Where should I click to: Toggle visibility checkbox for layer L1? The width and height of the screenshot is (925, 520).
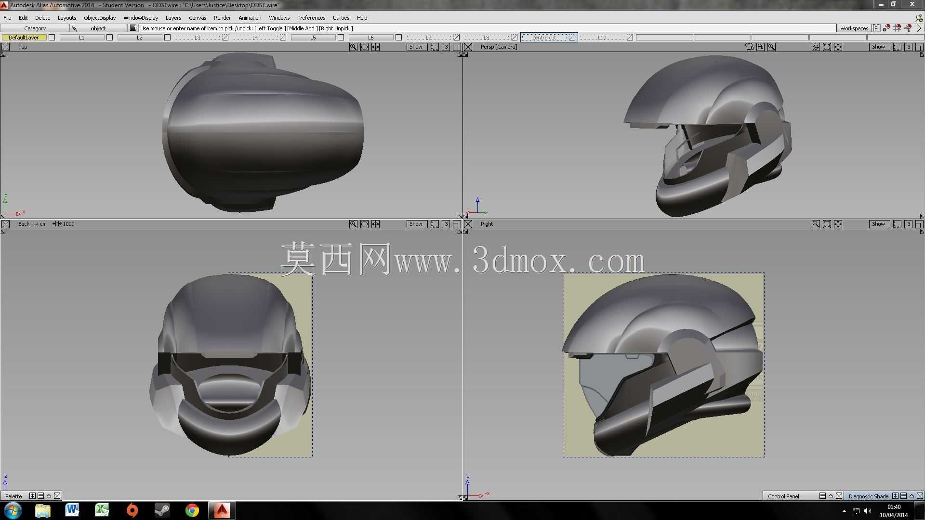110,38
